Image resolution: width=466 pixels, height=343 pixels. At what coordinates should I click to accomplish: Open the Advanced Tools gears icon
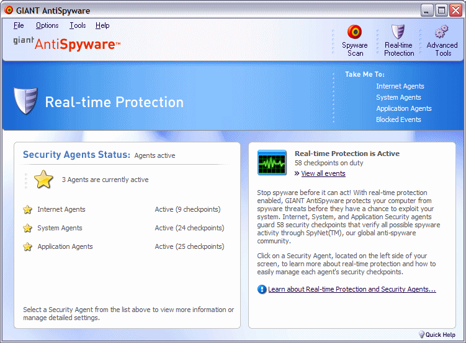click(442, 32)
